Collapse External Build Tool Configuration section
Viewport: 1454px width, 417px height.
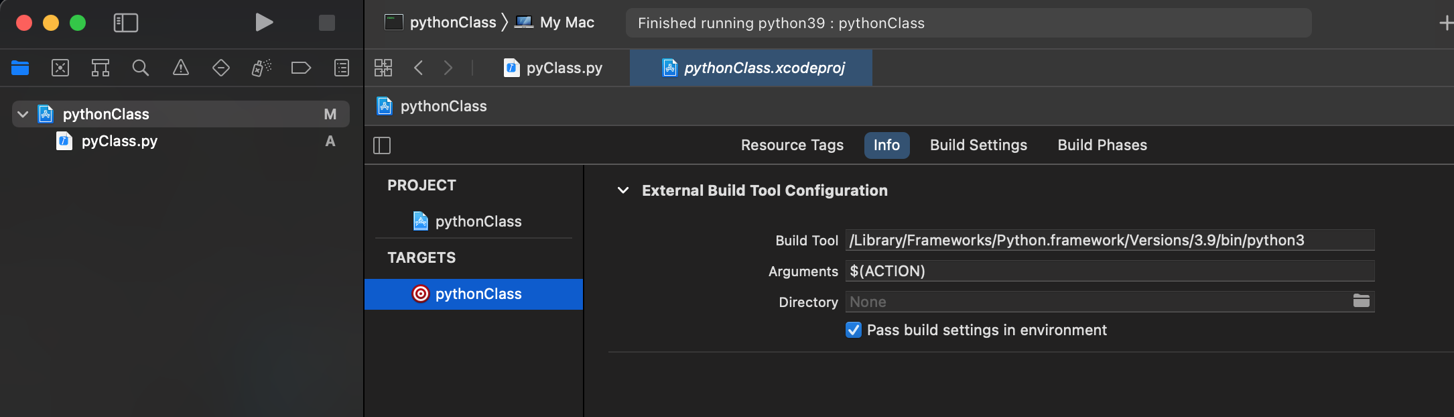coord(623,190)
